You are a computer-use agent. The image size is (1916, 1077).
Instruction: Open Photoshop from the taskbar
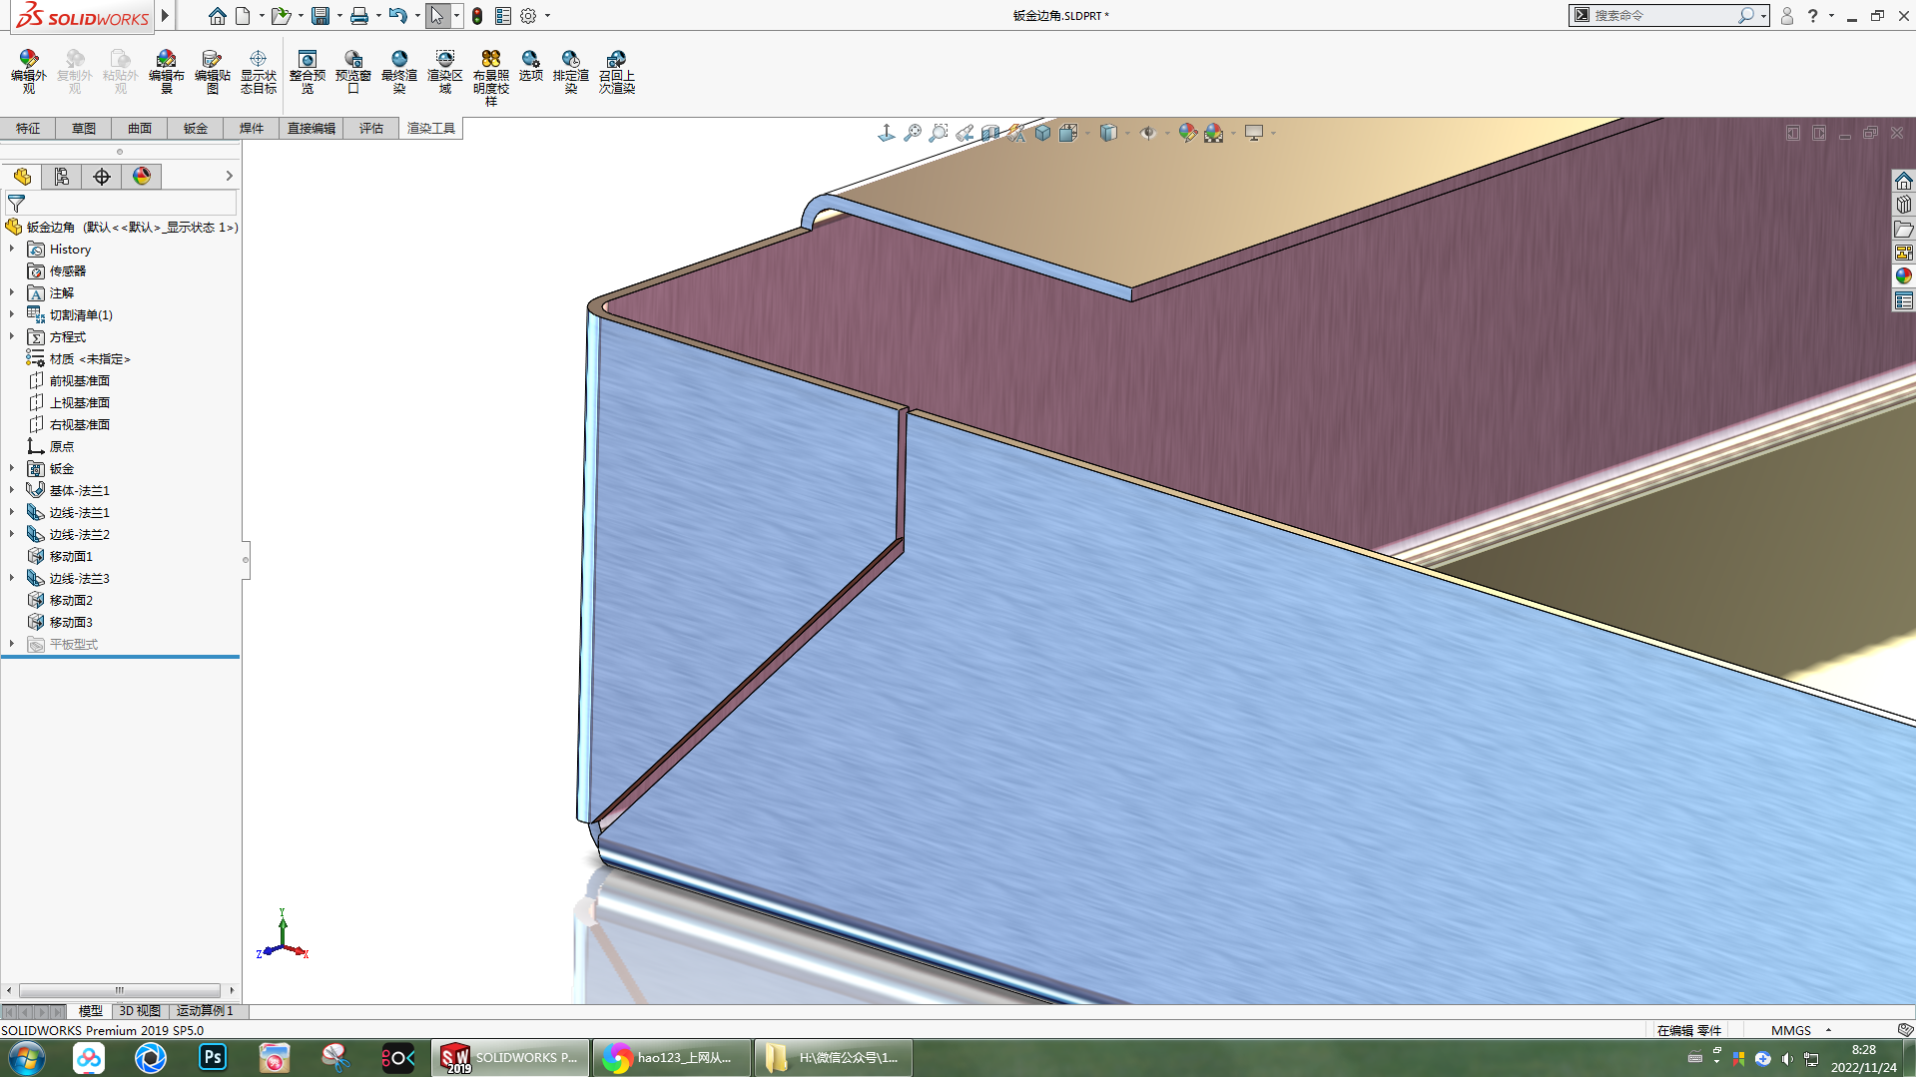213,1058
